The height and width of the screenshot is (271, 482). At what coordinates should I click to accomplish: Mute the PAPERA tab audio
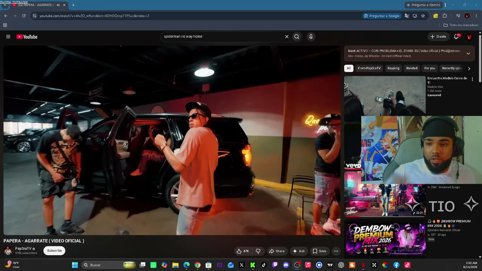click(58, 5)
